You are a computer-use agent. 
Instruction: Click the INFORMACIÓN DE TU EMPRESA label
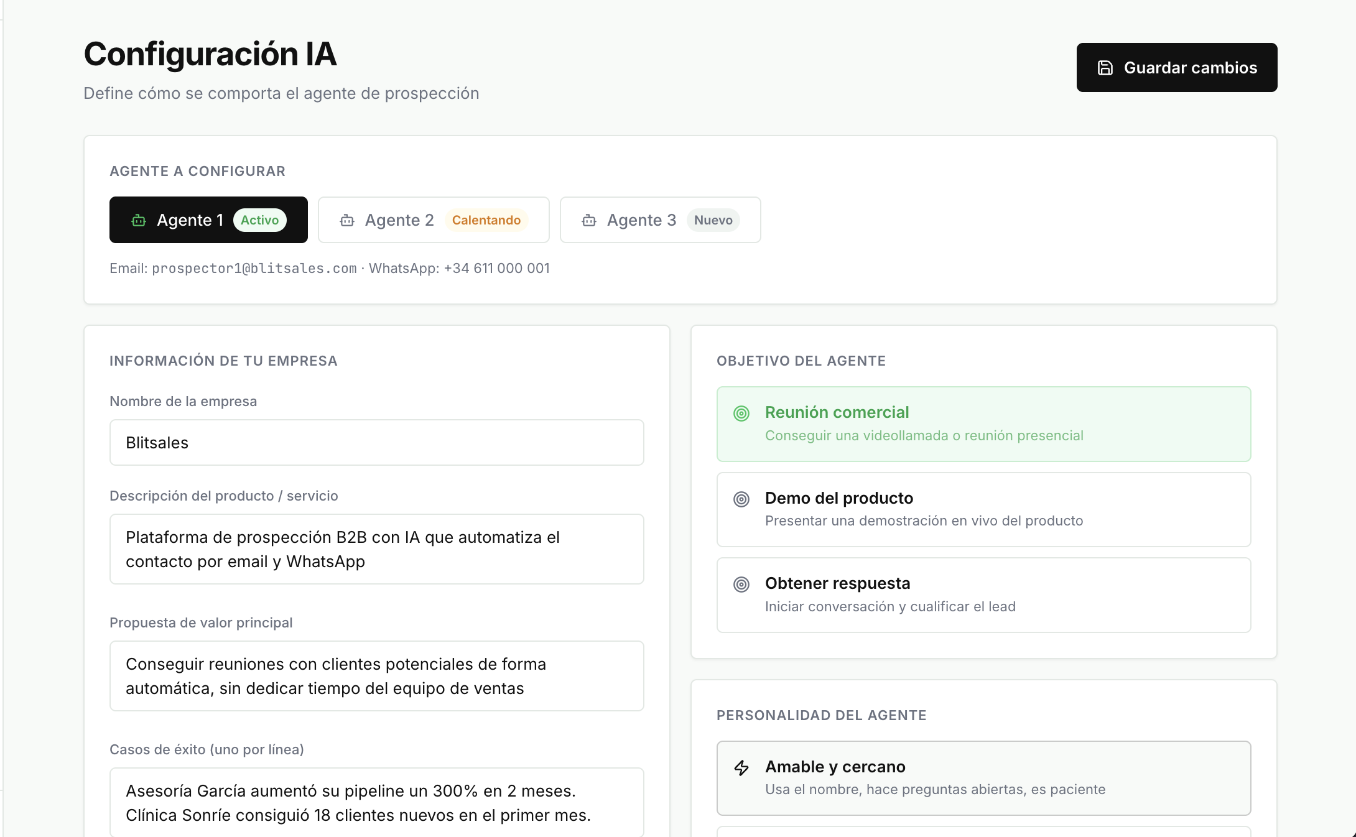point(223,361)
